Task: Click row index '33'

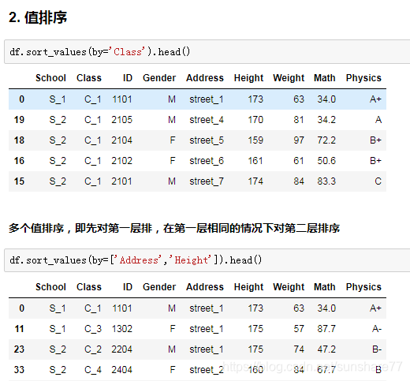Action: [19, 370]
